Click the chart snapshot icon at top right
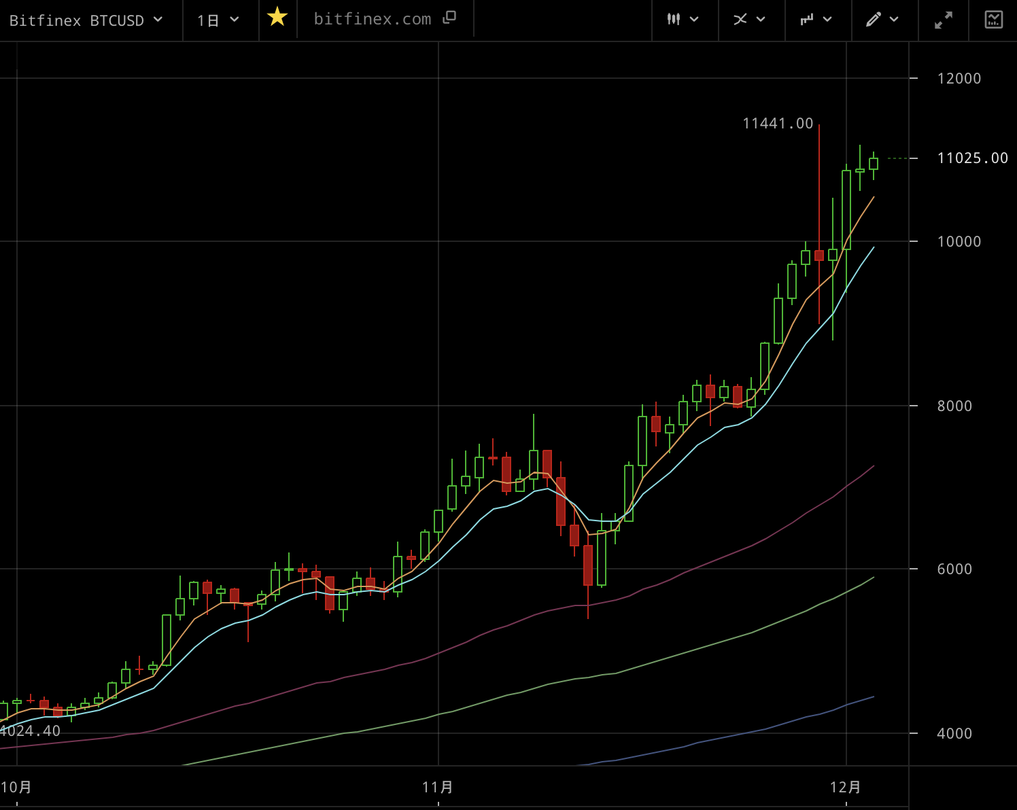 pos(994,20)
